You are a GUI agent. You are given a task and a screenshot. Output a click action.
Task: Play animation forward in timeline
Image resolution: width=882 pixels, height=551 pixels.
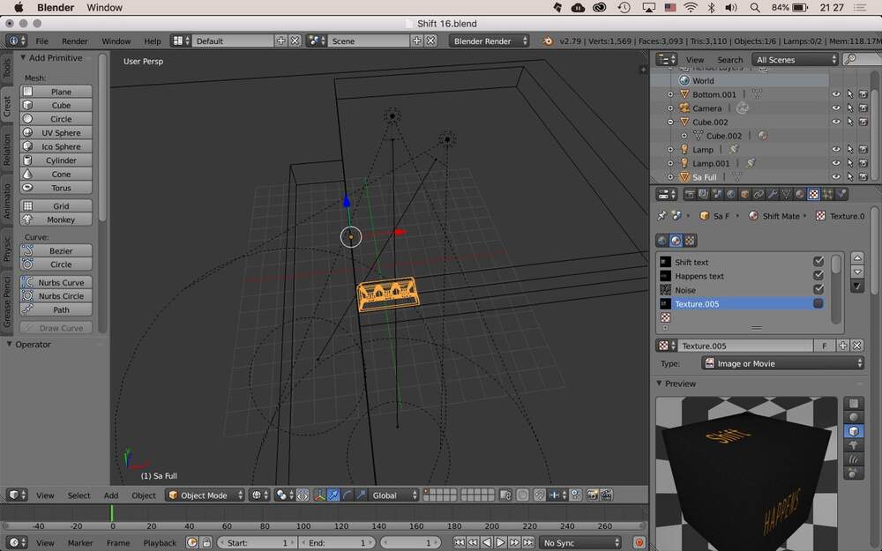click(x=500, y=542)
